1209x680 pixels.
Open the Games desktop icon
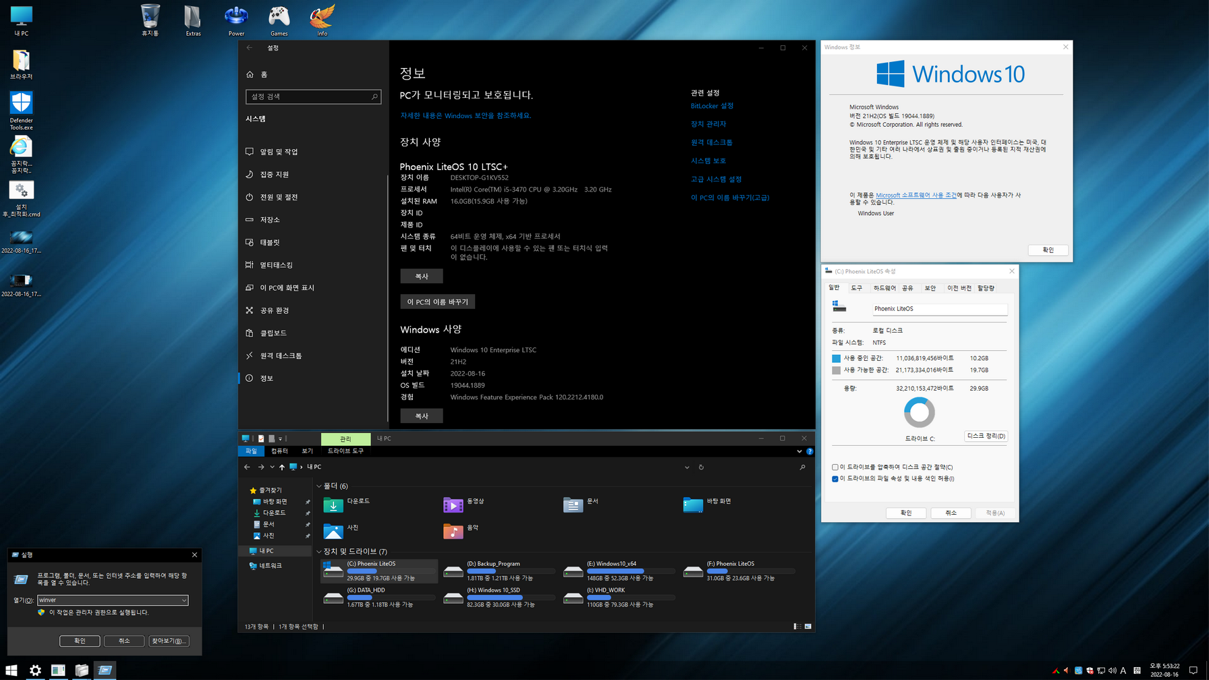[279, 20]
